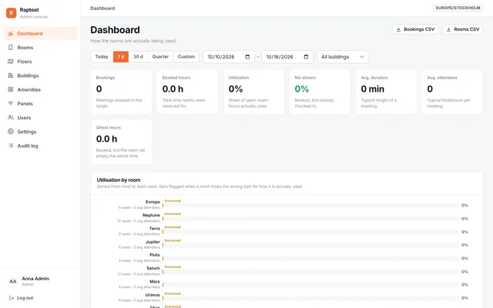This screenshot has width=493, height=308.
Task: Go to Buildings section
Action: (x=40, y=75)
